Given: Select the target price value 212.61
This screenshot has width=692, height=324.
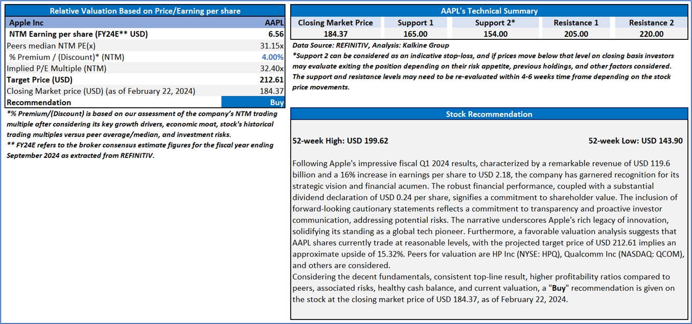Looking at the screenshot, I should [x=271, y=80].
